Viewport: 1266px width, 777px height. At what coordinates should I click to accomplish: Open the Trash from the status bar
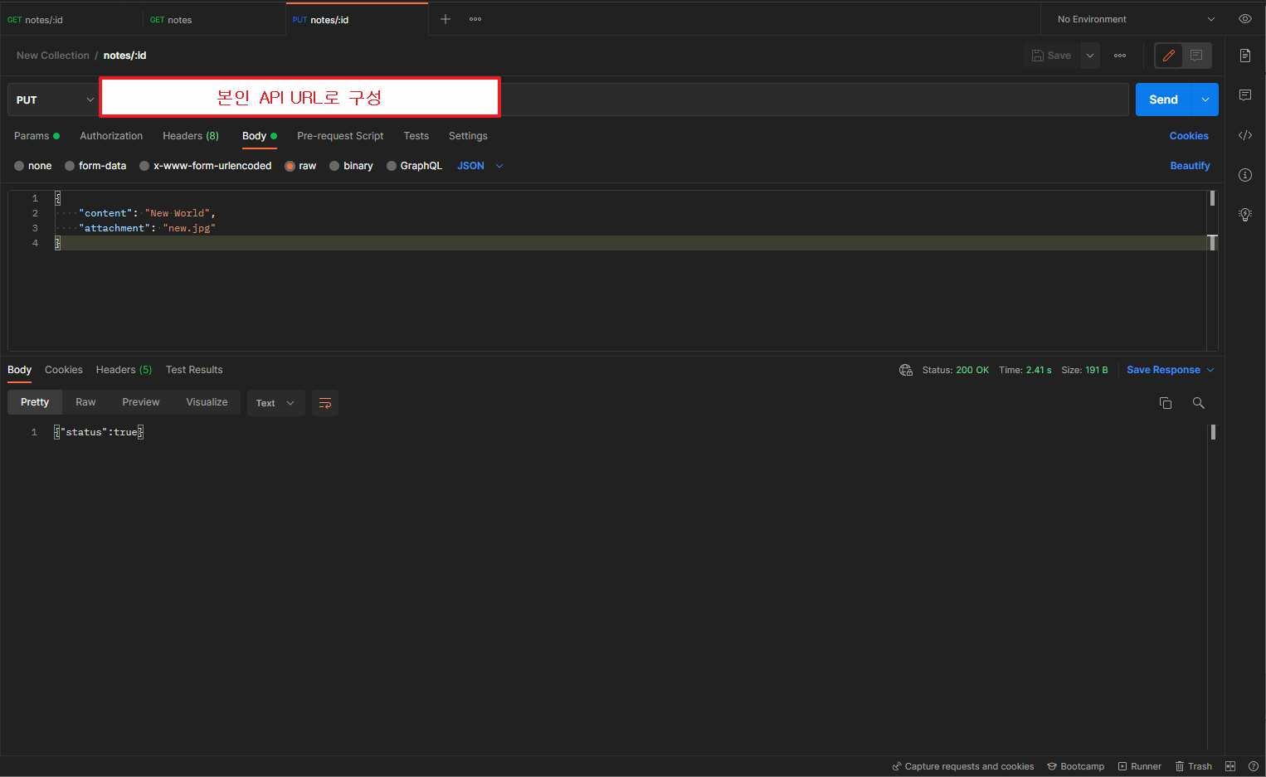coord(1194,766)
